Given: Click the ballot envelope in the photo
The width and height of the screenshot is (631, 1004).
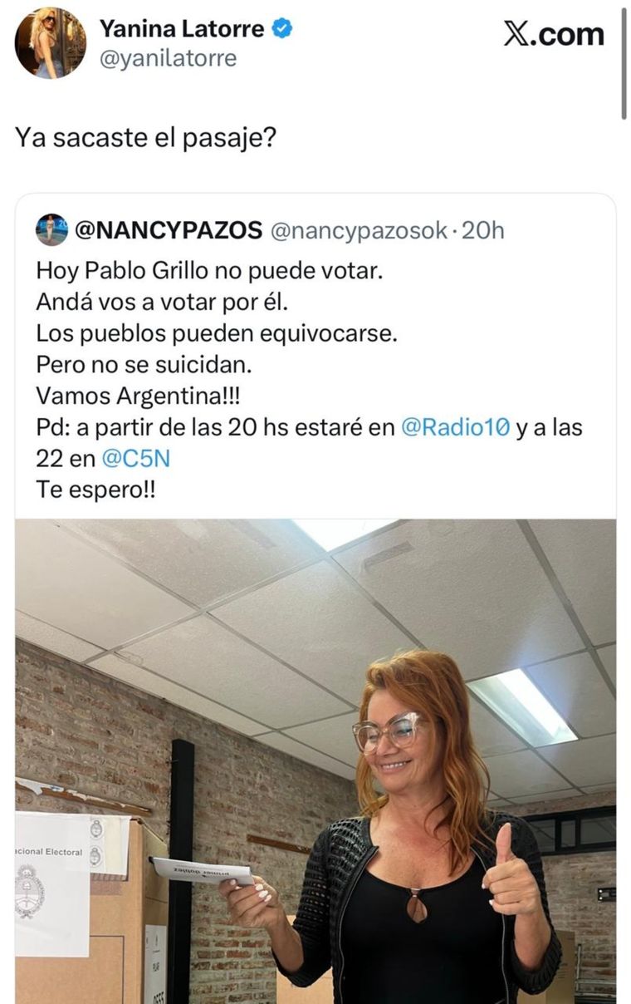Looking at the screenshot, I should (203, 871).
